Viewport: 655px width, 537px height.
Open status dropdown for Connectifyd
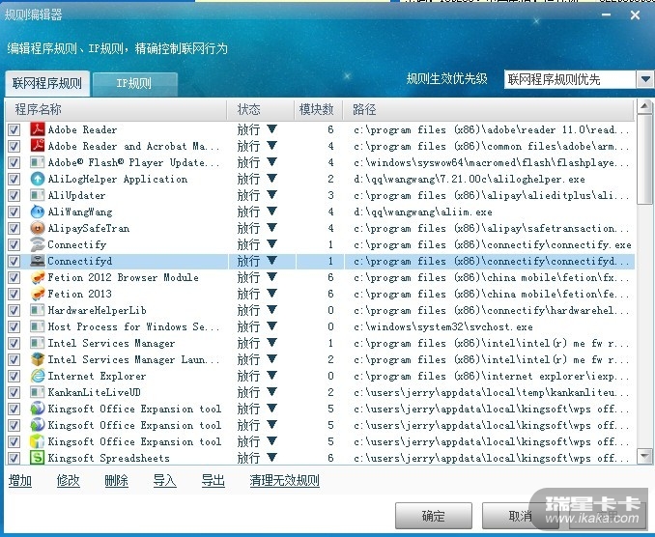271,261
